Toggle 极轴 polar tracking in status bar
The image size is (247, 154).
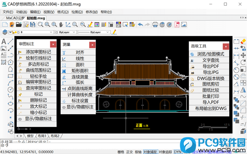138,152
